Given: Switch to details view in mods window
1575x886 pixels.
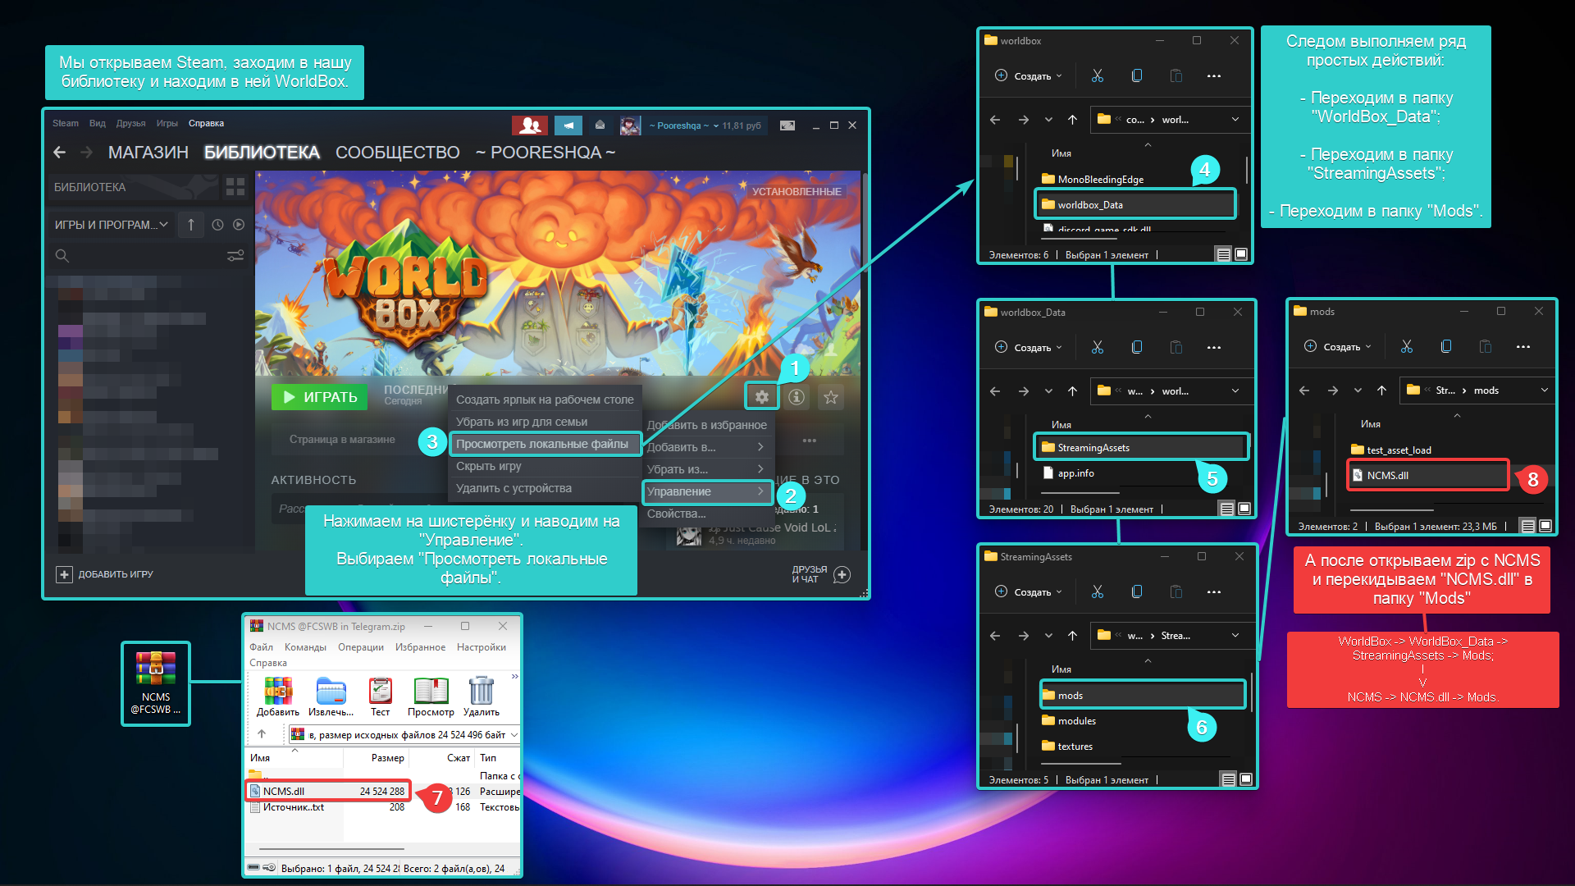Looking at the screenshot, I should click(x=1527, y=526).
